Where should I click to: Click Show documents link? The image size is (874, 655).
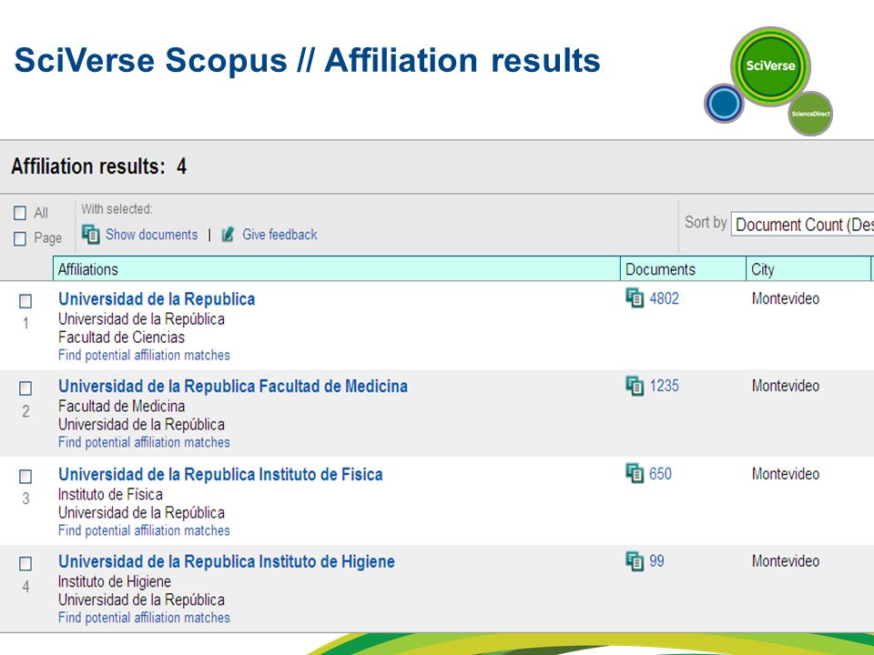tap(152, 235)
